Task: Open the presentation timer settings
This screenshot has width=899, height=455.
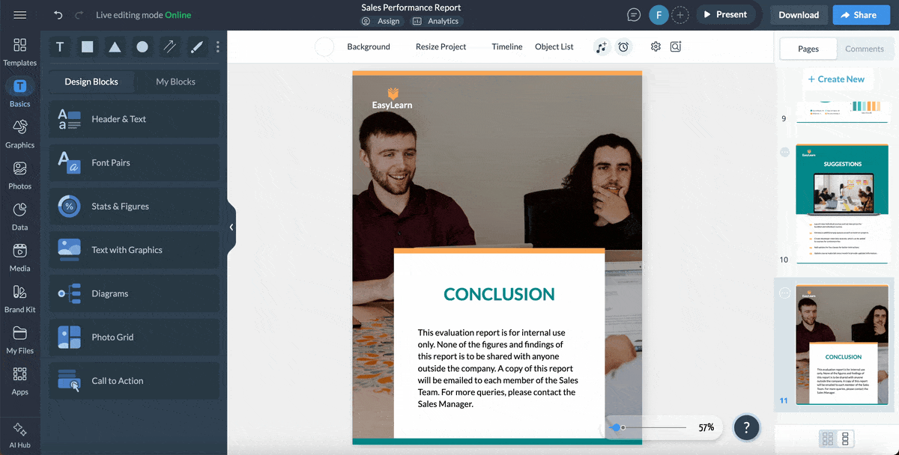Action: click(x=623, y=46)
